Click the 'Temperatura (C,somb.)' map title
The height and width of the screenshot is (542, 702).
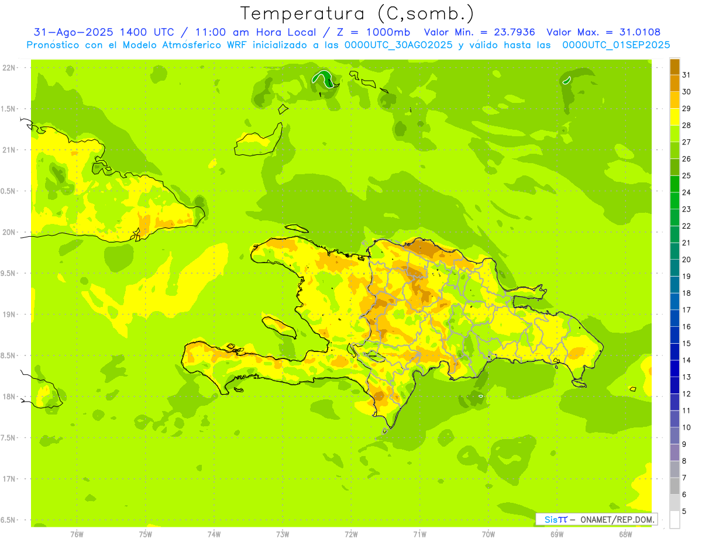point(357,13)
